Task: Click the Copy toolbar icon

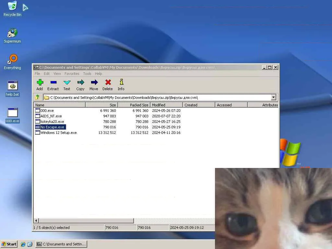Action: click(x=80, y=82)
